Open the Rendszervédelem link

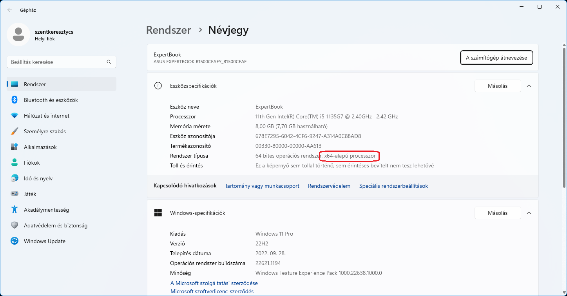pyautogui.click(x=329, y=186)
